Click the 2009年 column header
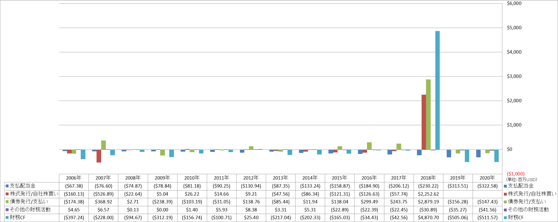The width and height of the screenshot is (558, 222). (x=163, y=178)
